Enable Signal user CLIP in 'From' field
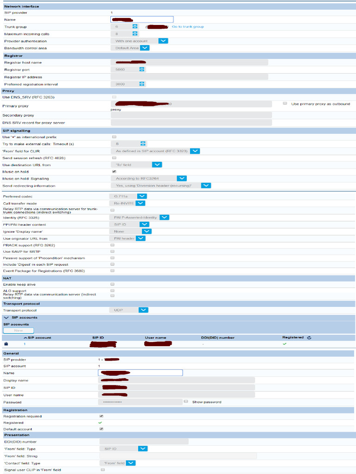 click(102, 470)
